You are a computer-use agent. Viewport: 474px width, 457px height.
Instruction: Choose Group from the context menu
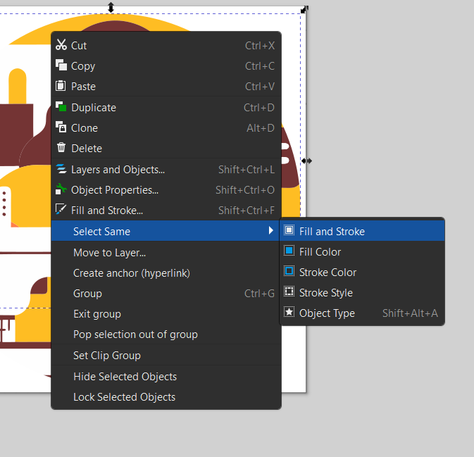[166, 294]
